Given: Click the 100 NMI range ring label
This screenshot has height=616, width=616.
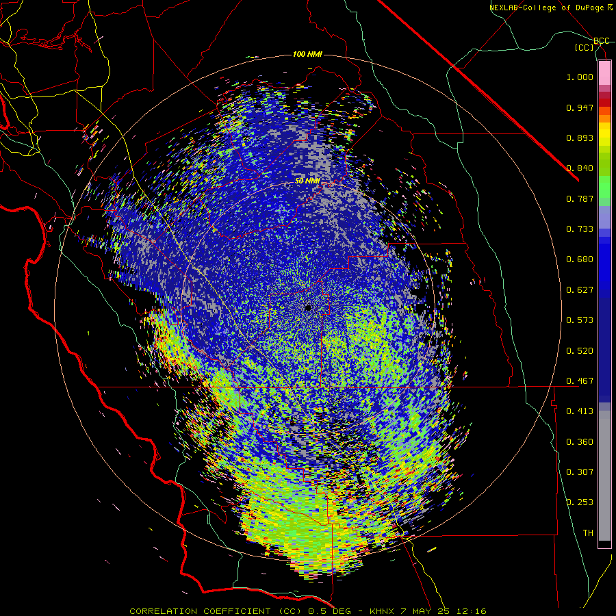Looking at the screenshot, I should [307, 54].
